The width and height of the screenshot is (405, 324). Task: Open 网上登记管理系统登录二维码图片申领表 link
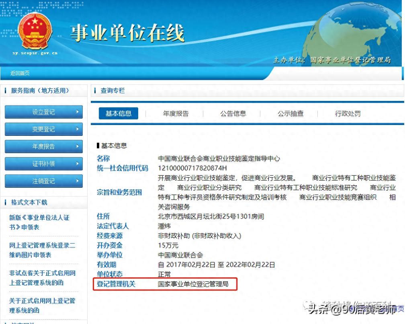pyautogui.click(x=42, y=250)
